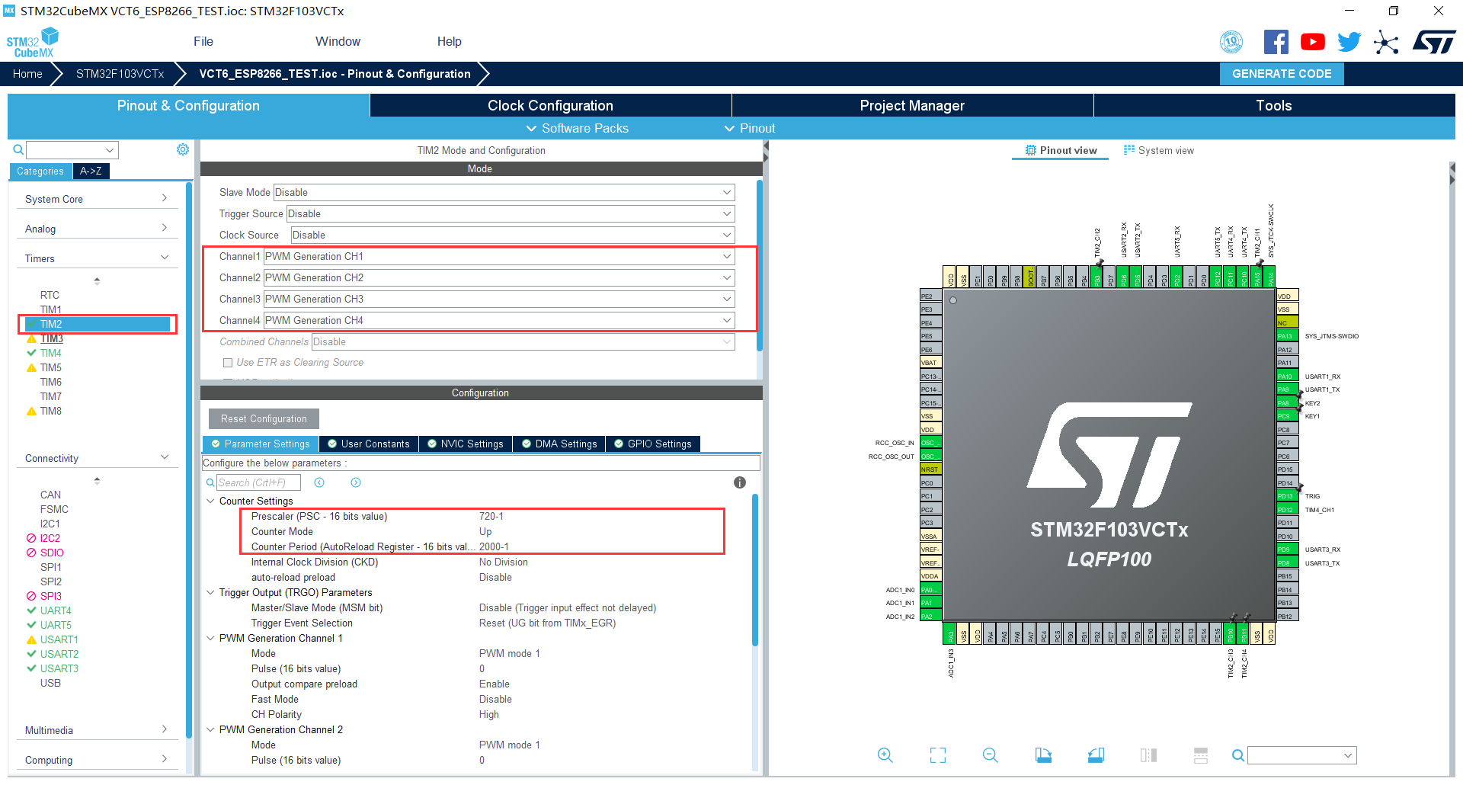The image size is (1463, 785).
Task: Open the Twitter link icon
Action: click(1349, 42)
